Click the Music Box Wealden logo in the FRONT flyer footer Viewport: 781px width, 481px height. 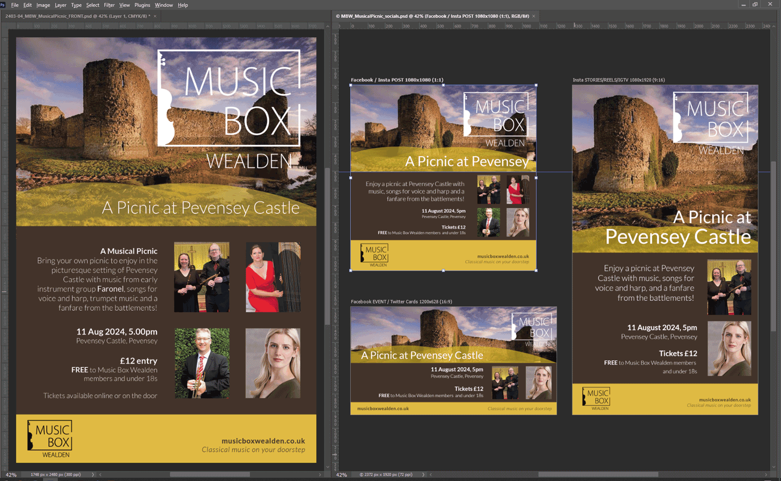[x=50, y=439]
